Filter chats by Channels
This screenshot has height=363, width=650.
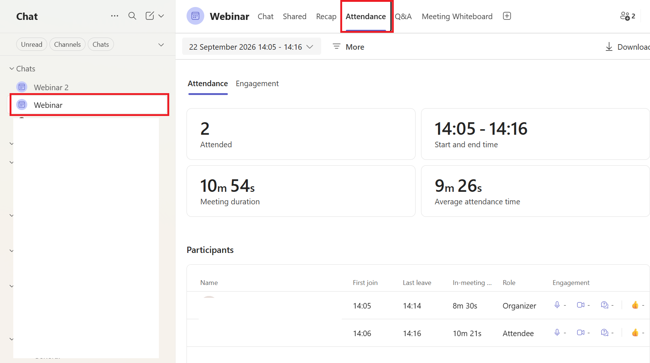67,44
